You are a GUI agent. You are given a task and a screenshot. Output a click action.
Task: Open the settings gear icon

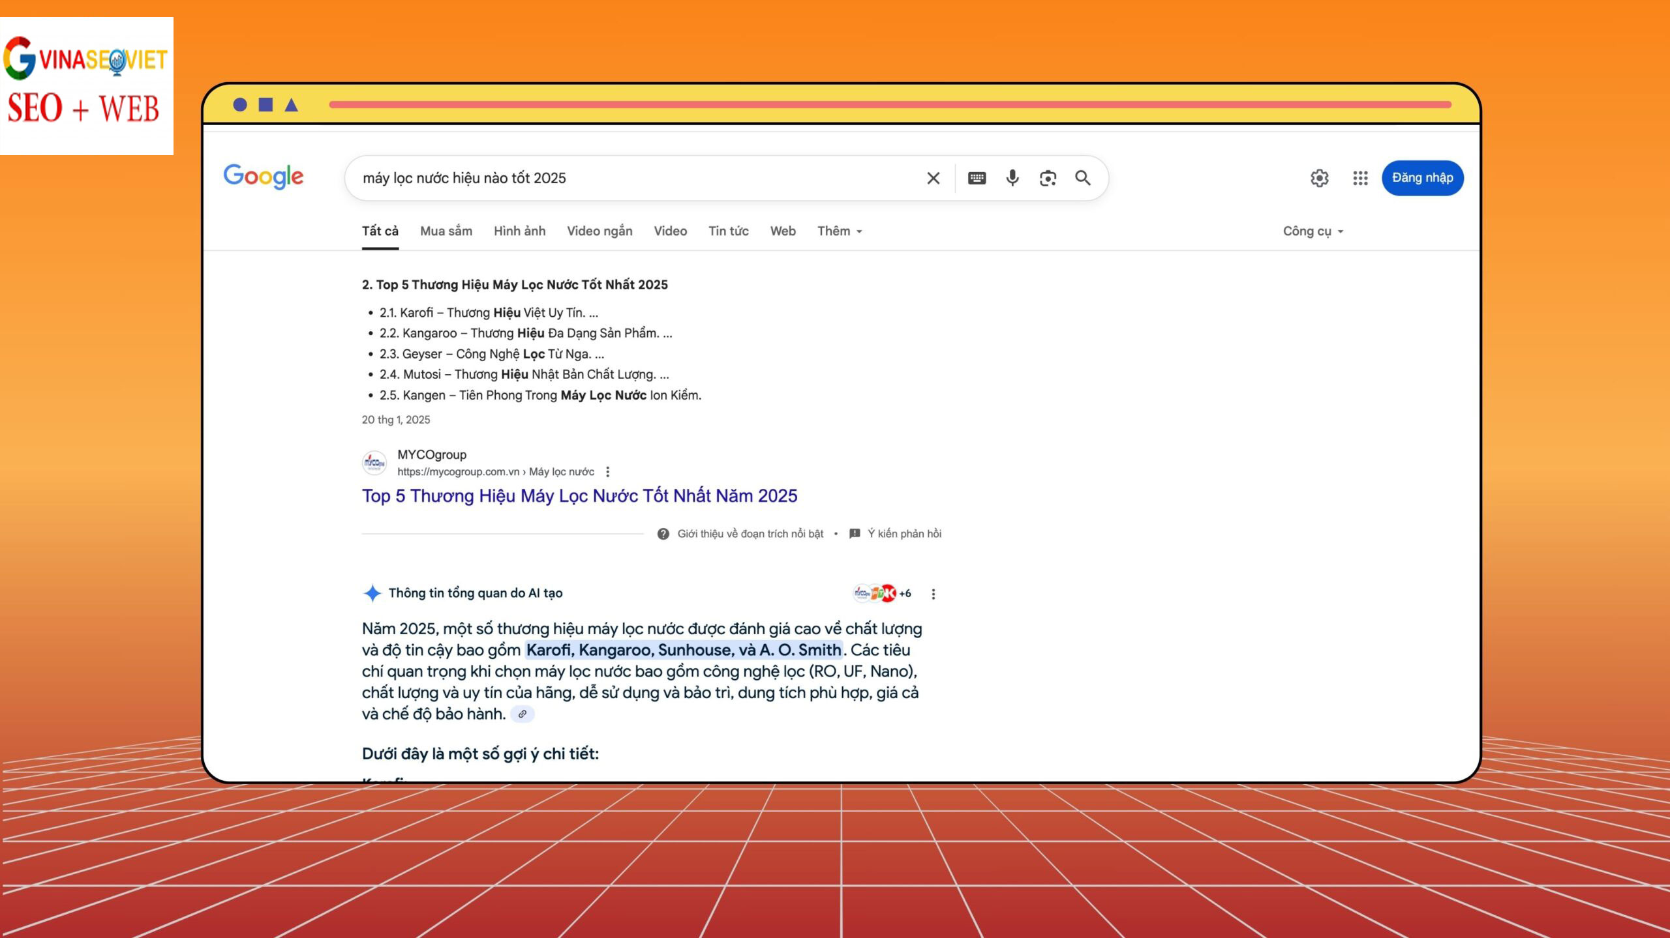(x=1319, y=178)
